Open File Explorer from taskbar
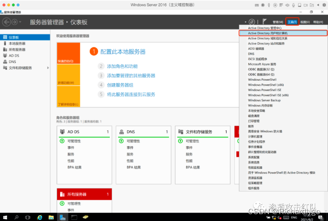This screenshot has height=221, width=328. coord(51,218)
